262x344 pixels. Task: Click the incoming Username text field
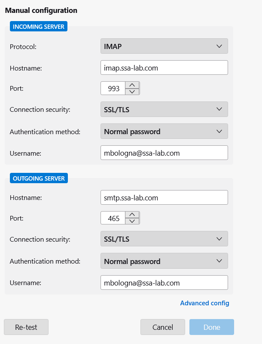(164, 153)
